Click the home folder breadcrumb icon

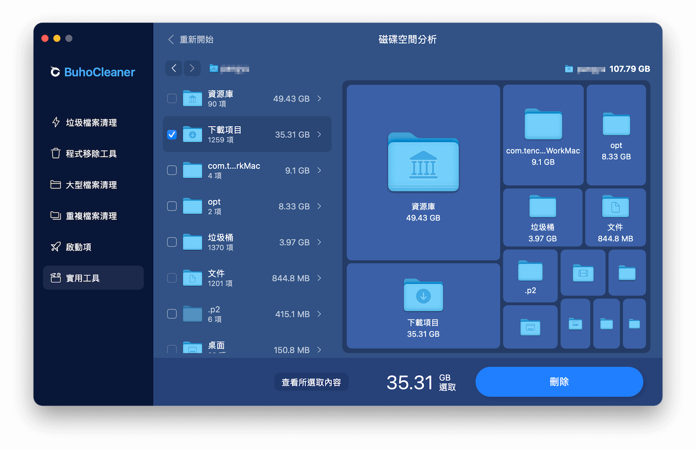[214, 68]
